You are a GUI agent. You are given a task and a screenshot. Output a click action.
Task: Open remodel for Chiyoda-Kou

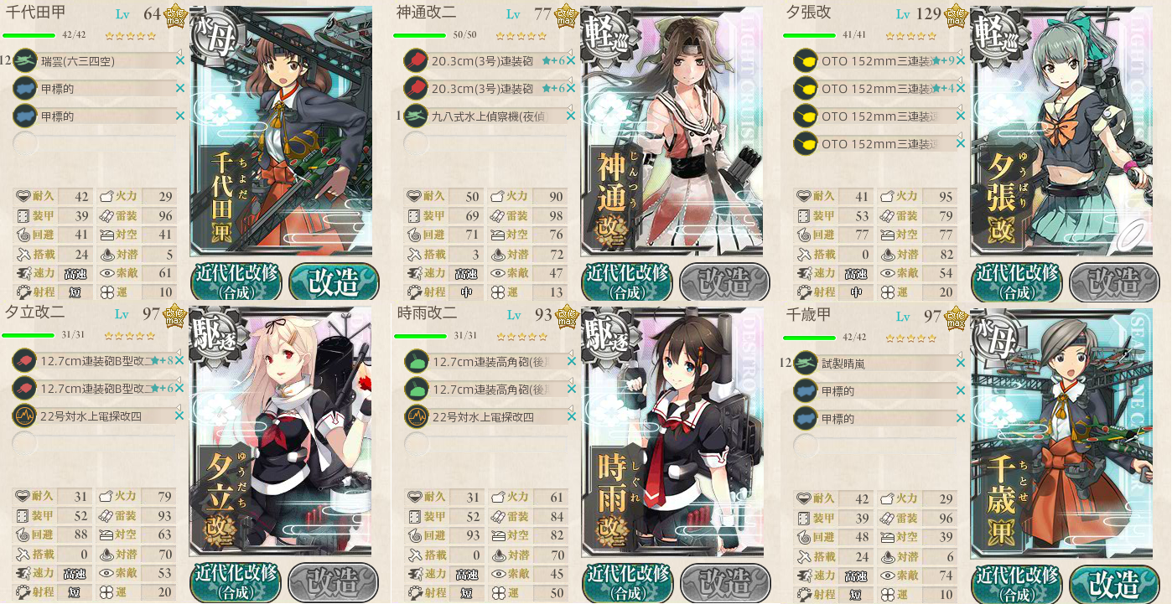click(x=334, y=282)
